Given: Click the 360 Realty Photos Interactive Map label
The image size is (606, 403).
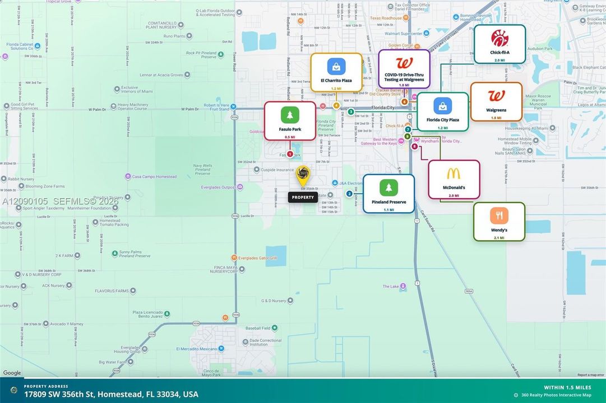Looking at the screenshot, I should point(556,395).
